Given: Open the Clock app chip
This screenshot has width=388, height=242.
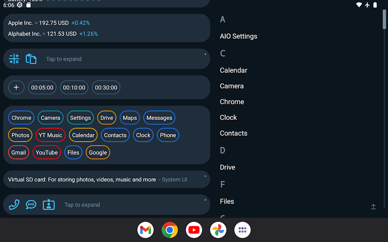Looking at the screenshot, I should coord(143,135).
